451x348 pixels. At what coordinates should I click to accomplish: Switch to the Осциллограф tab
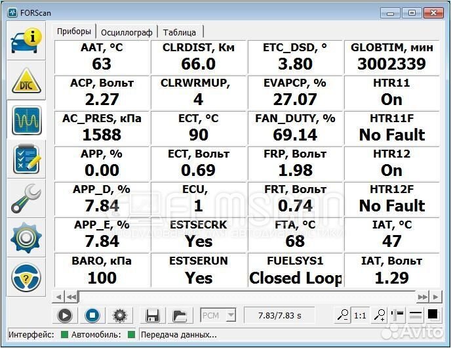127,32
